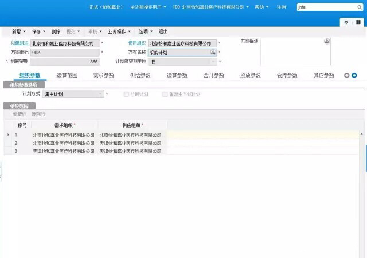Click 需求组织 column header
The width and height of the screenshot is (367, 258).
click(x=65, y=125)
